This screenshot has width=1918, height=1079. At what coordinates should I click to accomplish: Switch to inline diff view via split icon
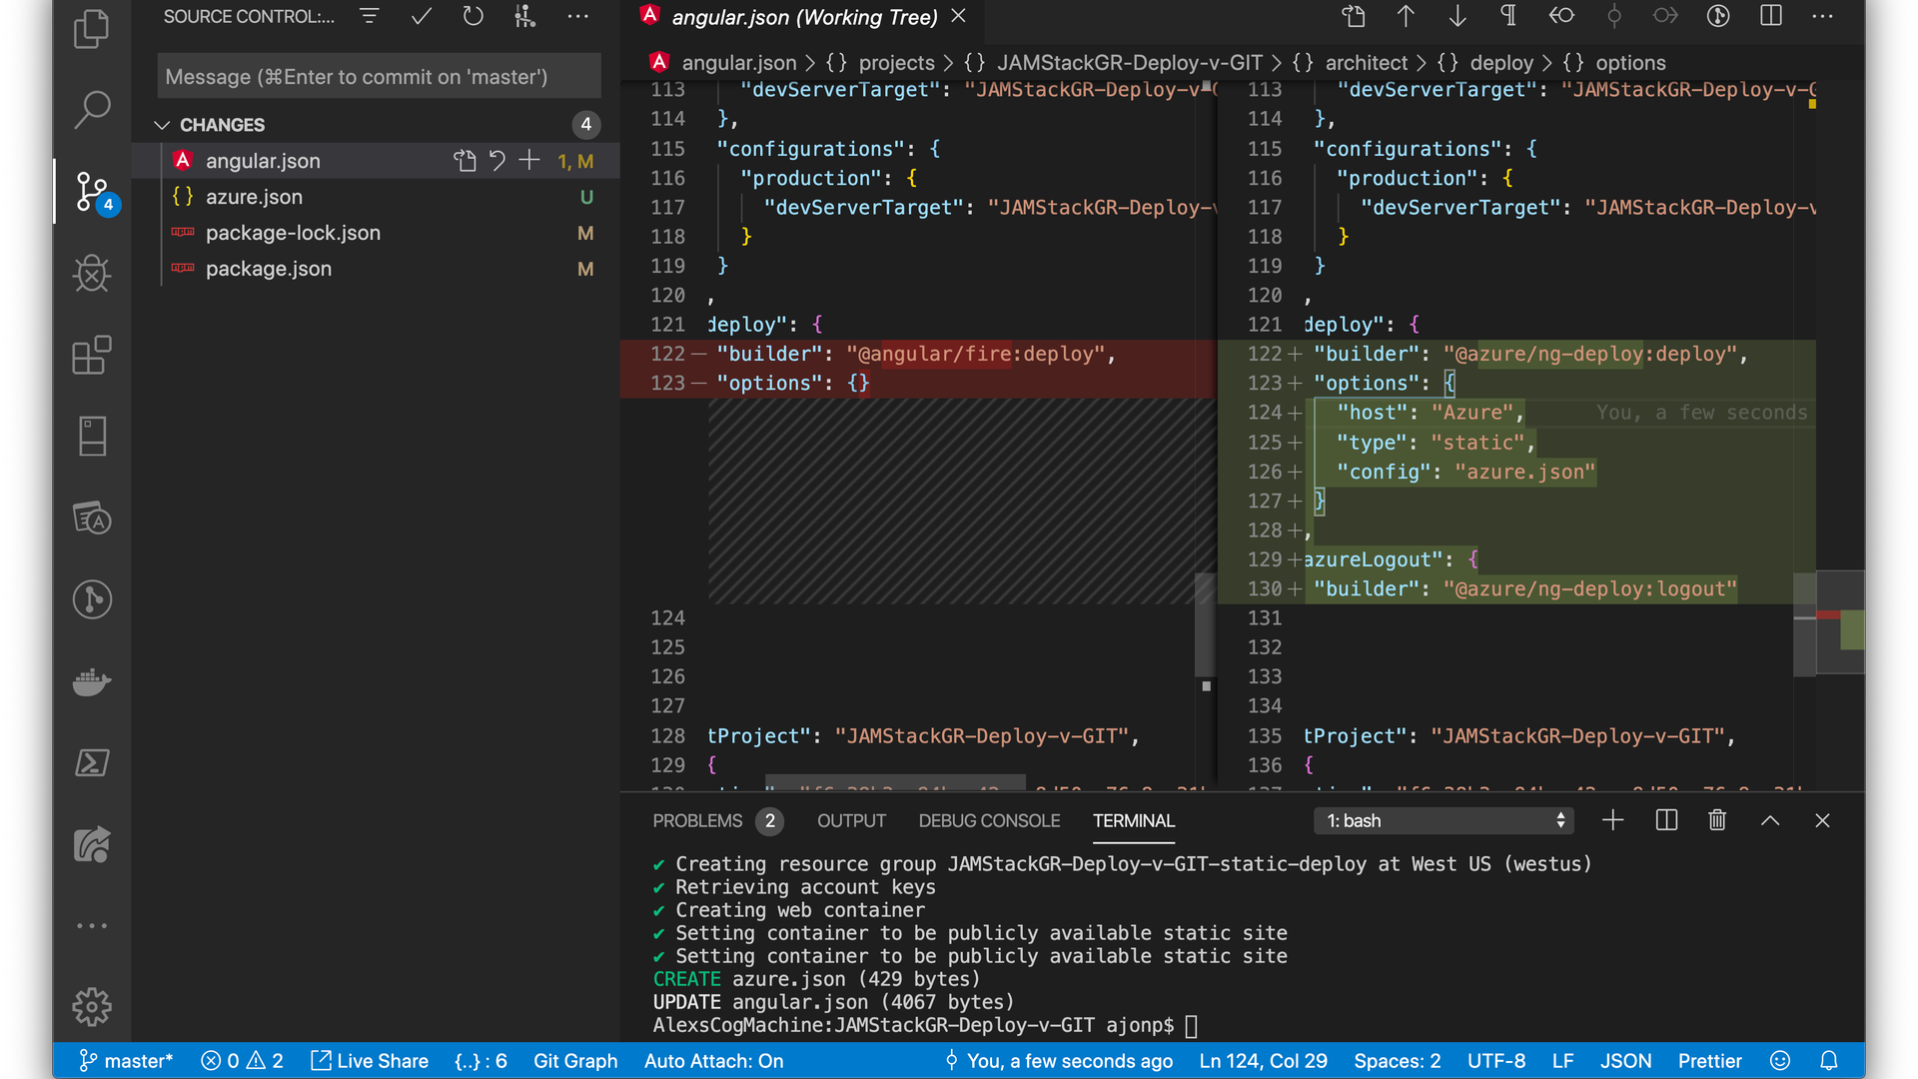(1771, 16)
